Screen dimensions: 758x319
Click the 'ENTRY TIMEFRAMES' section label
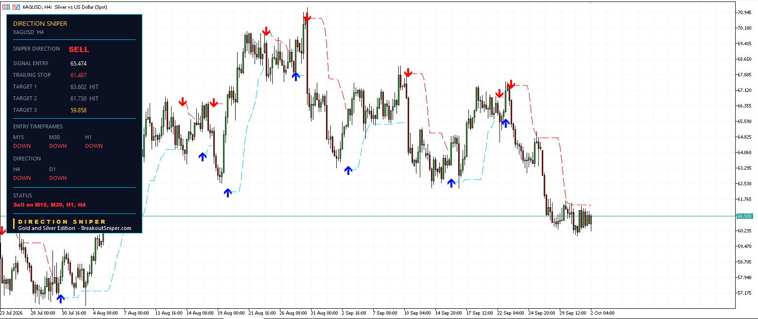click(x=38, y=126)
